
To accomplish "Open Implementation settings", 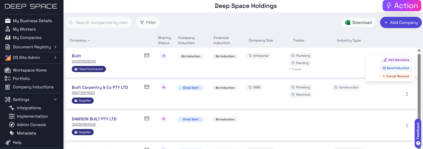I will [32, 116].
